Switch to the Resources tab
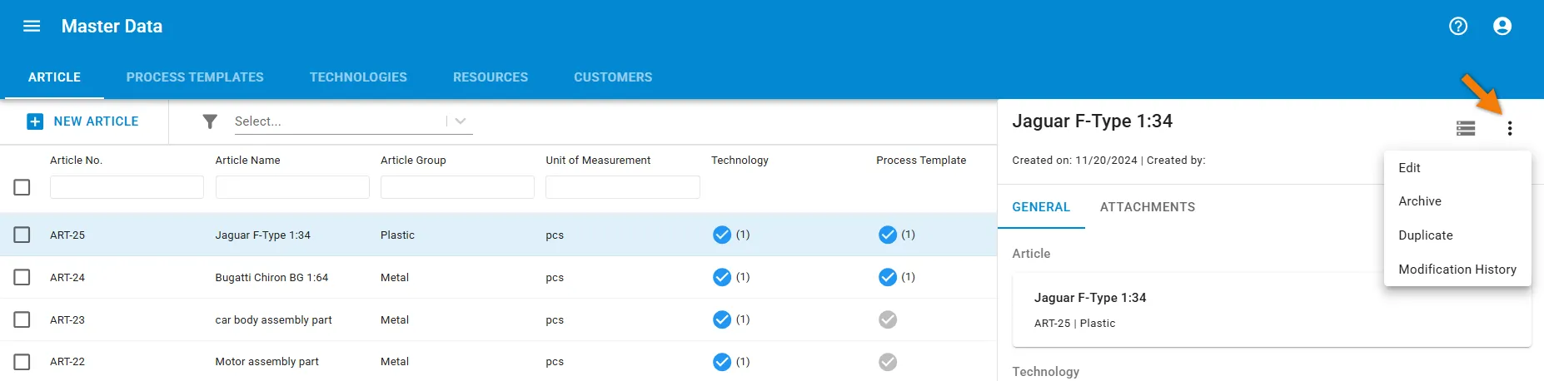Screen dimensions: 1544x381 point(491,77)
